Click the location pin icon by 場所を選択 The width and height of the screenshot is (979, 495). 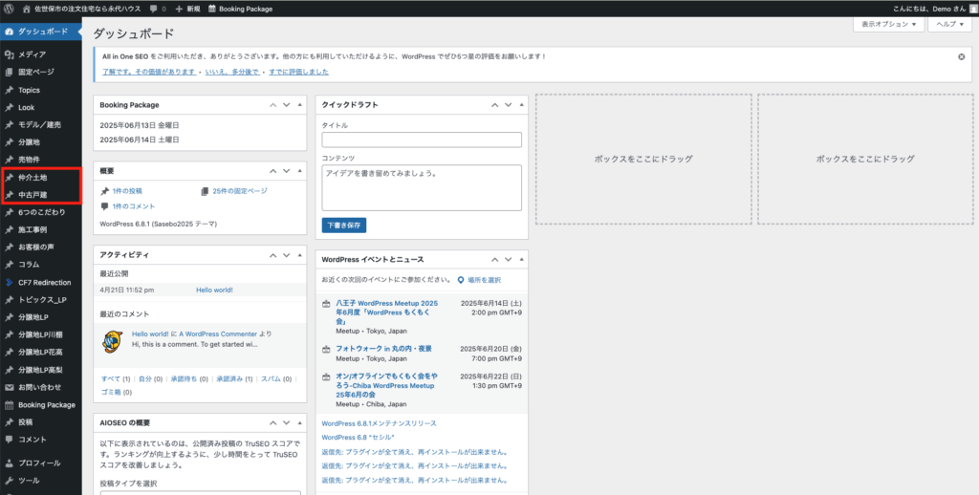point(461,280)
